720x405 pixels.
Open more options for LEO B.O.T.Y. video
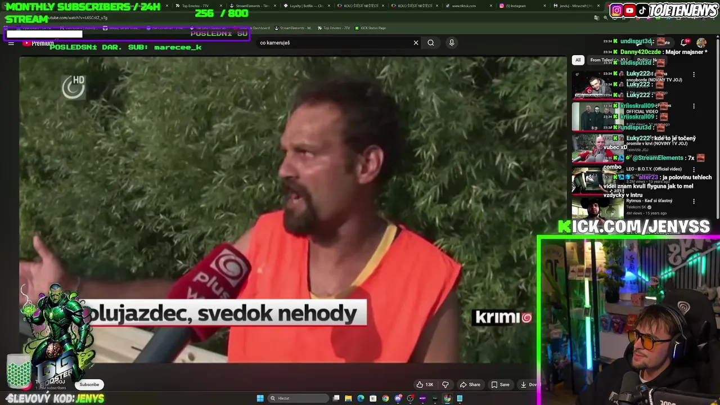(x=694, y=169)
